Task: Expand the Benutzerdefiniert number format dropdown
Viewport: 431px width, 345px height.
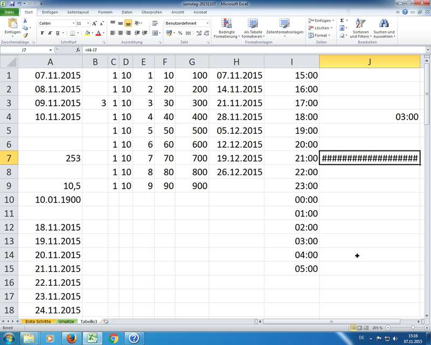Action: 207,23
